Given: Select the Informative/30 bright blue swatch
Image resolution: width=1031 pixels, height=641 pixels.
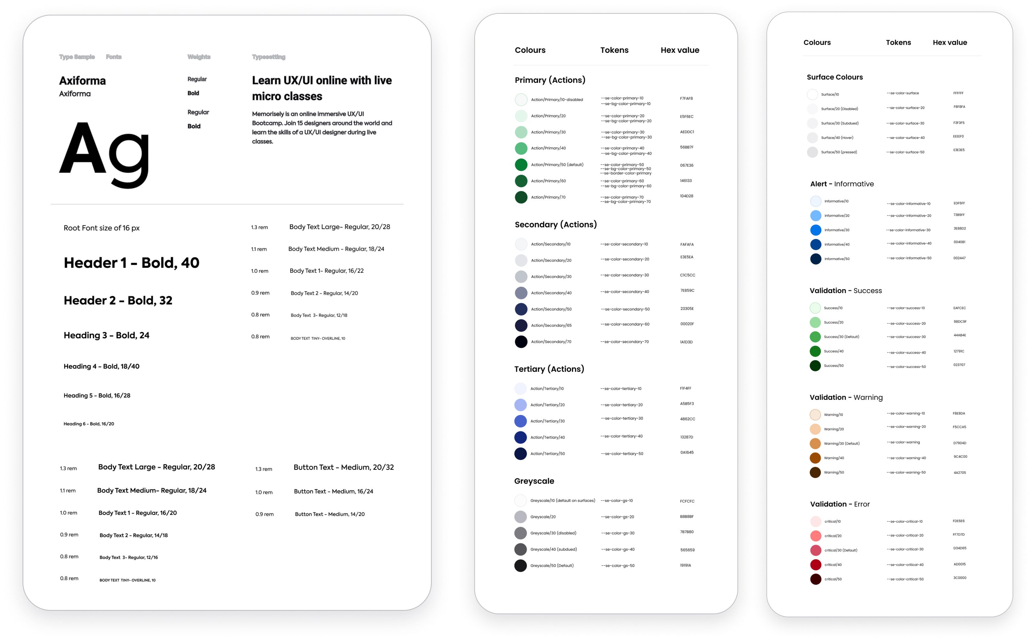Looking at the screenshot, I should (x=815, y=230).
